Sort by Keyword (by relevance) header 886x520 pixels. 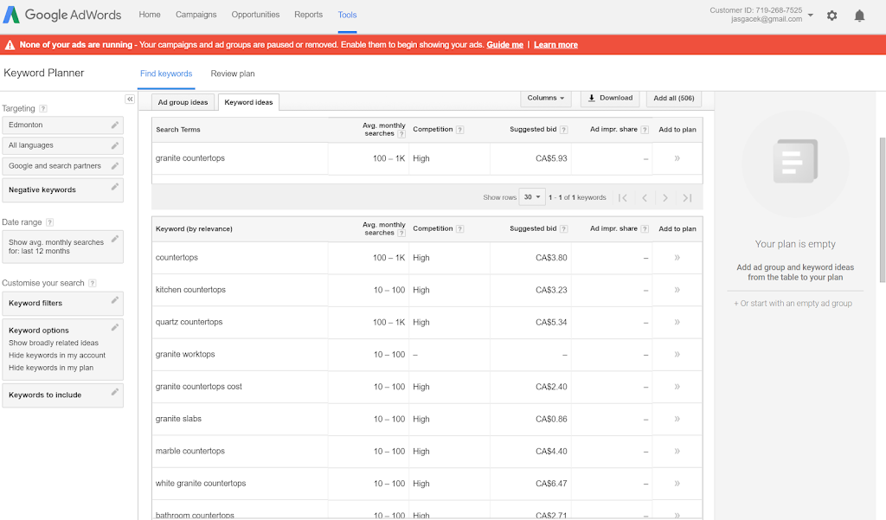(194, 229)
